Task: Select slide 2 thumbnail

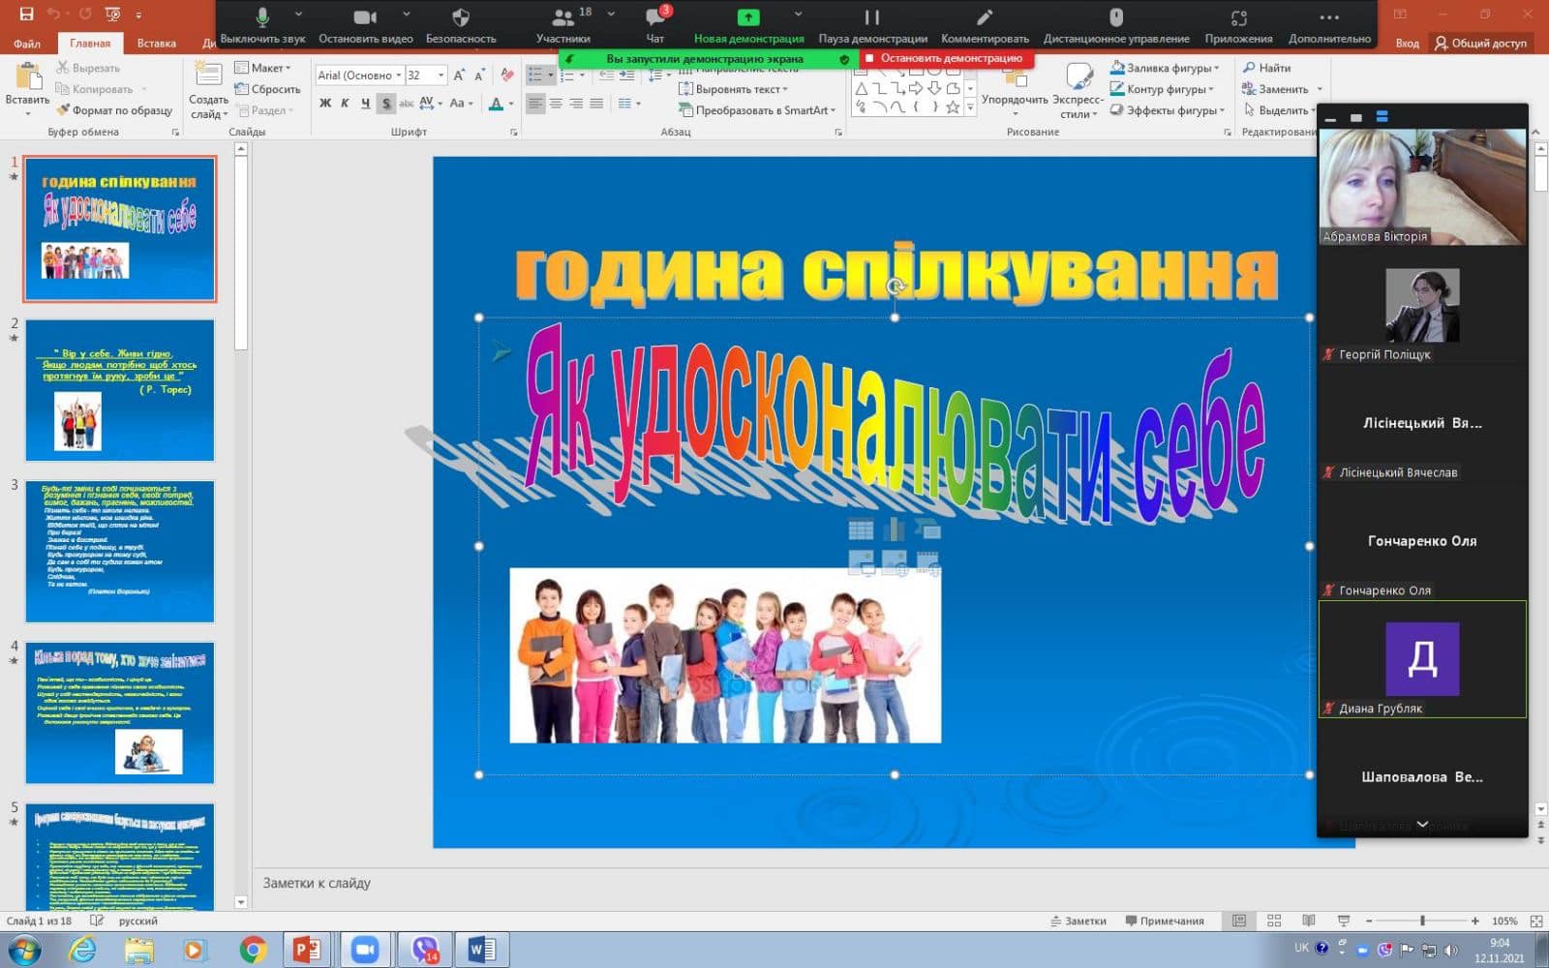Action: [120, 390]
